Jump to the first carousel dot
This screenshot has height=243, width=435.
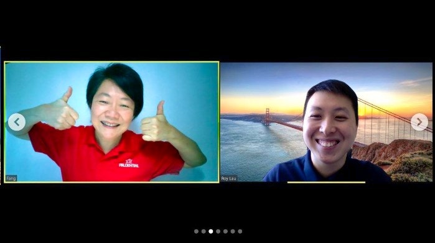point(197,231)
